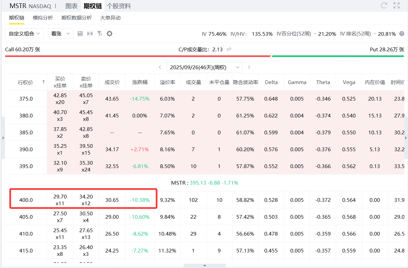
Task: Click the 成交价 column header
Action: [x=112, y=82]
